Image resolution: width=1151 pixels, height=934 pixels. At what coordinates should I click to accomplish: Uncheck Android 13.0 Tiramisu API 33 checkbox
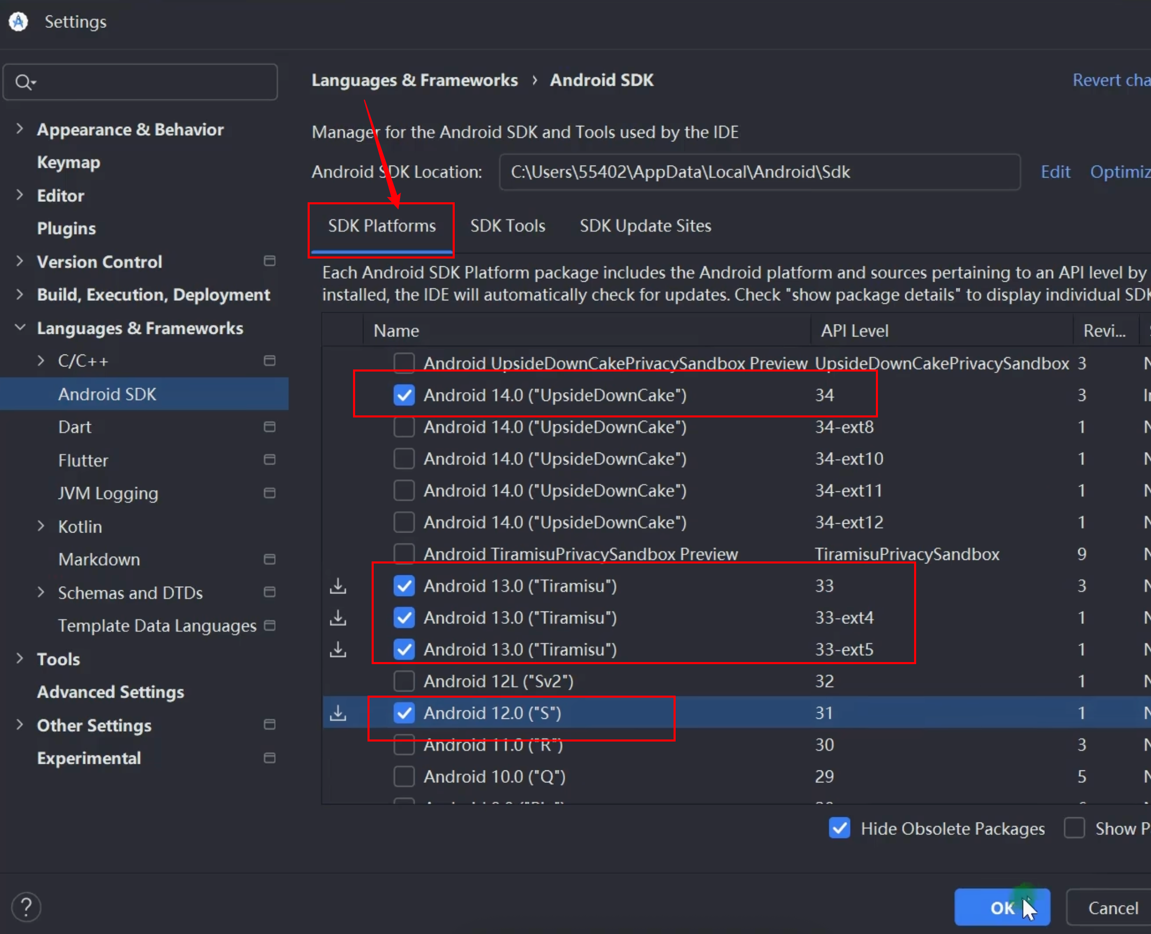tap(404, 586)
